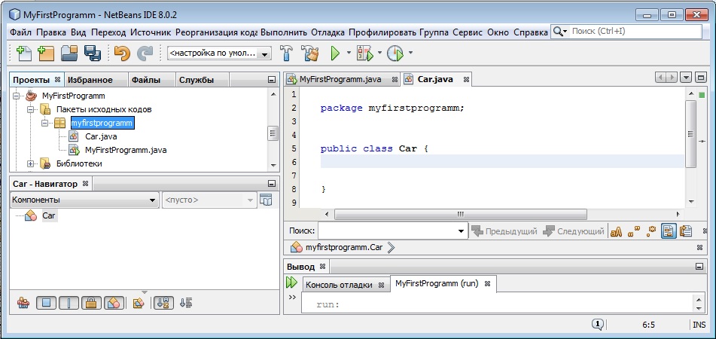Click the Profile Project clock icon
Viewport: 716px width, 339px height.
coord(395,53)
